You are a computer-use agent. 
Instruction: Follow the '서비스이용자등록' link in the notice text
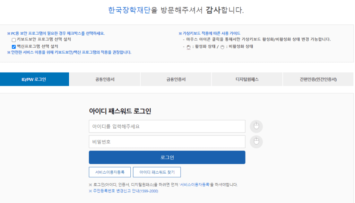(194, 185)
